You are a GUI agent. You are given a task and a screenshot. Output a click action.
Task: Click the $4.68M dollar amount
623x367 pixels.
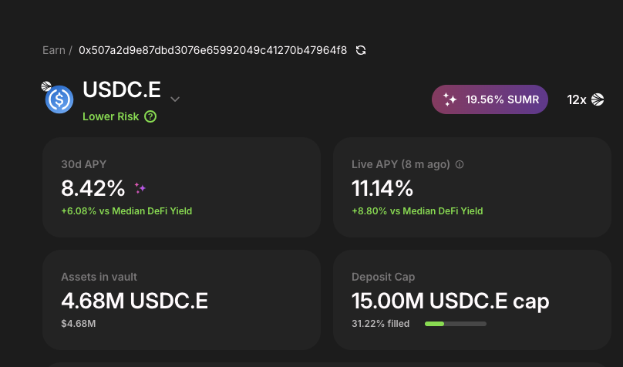point(79,324)
